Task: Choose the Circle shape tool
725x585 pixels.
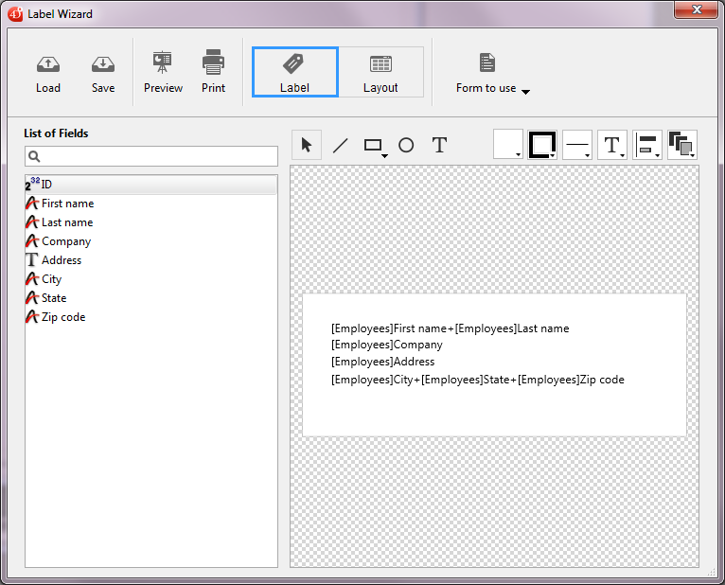Action: 406,145
